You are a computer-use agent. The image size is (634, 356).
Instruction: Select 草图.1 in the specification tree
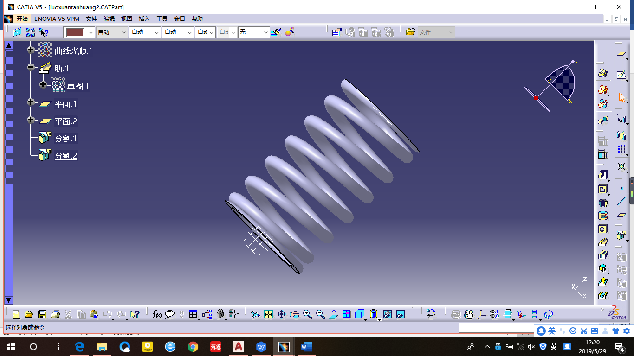coord(78,86)
